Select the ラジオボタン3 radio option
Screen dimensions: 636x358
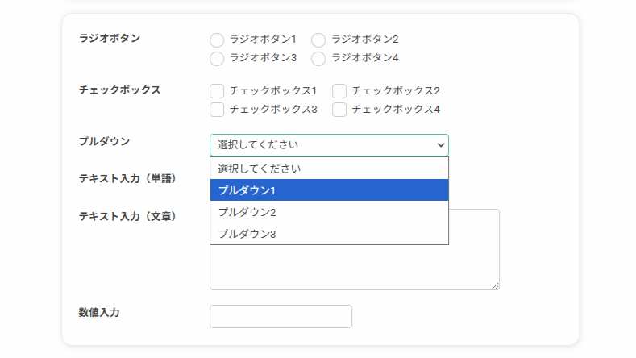[x=217, y=59]
